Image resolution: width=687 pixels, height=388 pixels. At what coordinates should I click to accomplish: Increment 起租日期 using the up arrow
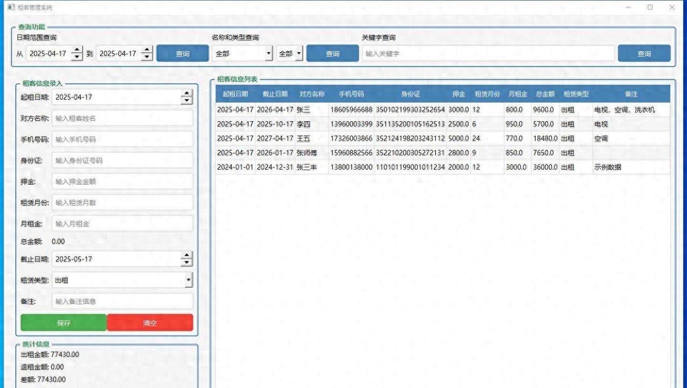coord(186,94)
